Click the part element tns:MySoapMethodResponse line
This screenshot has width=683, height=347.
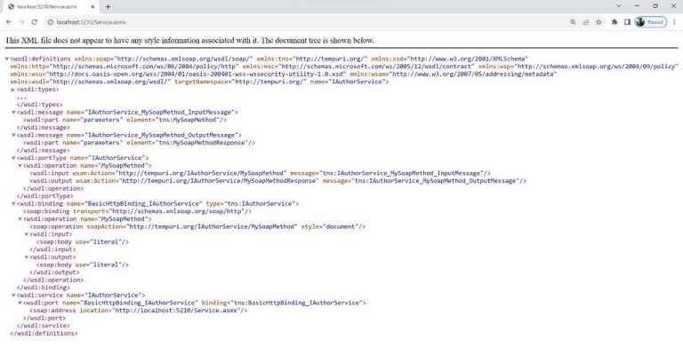click(x=140, y=143)
